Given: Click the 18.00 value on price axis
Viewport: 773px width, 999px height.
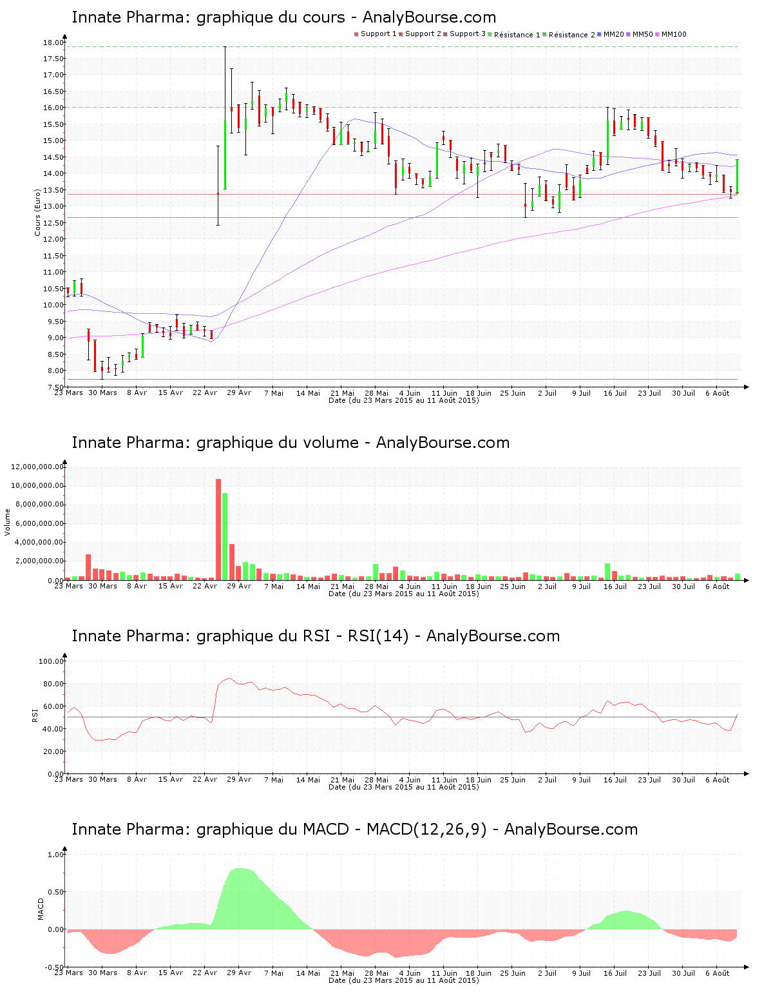Looking at the screenshot, I should [x=54, y=43].
